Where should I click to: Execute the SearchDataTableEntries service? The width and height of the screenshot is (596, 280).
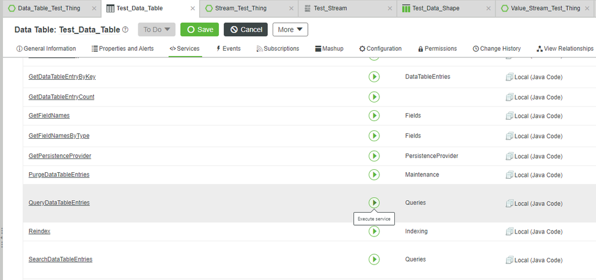pyautogui.click(x=374, y=260)
